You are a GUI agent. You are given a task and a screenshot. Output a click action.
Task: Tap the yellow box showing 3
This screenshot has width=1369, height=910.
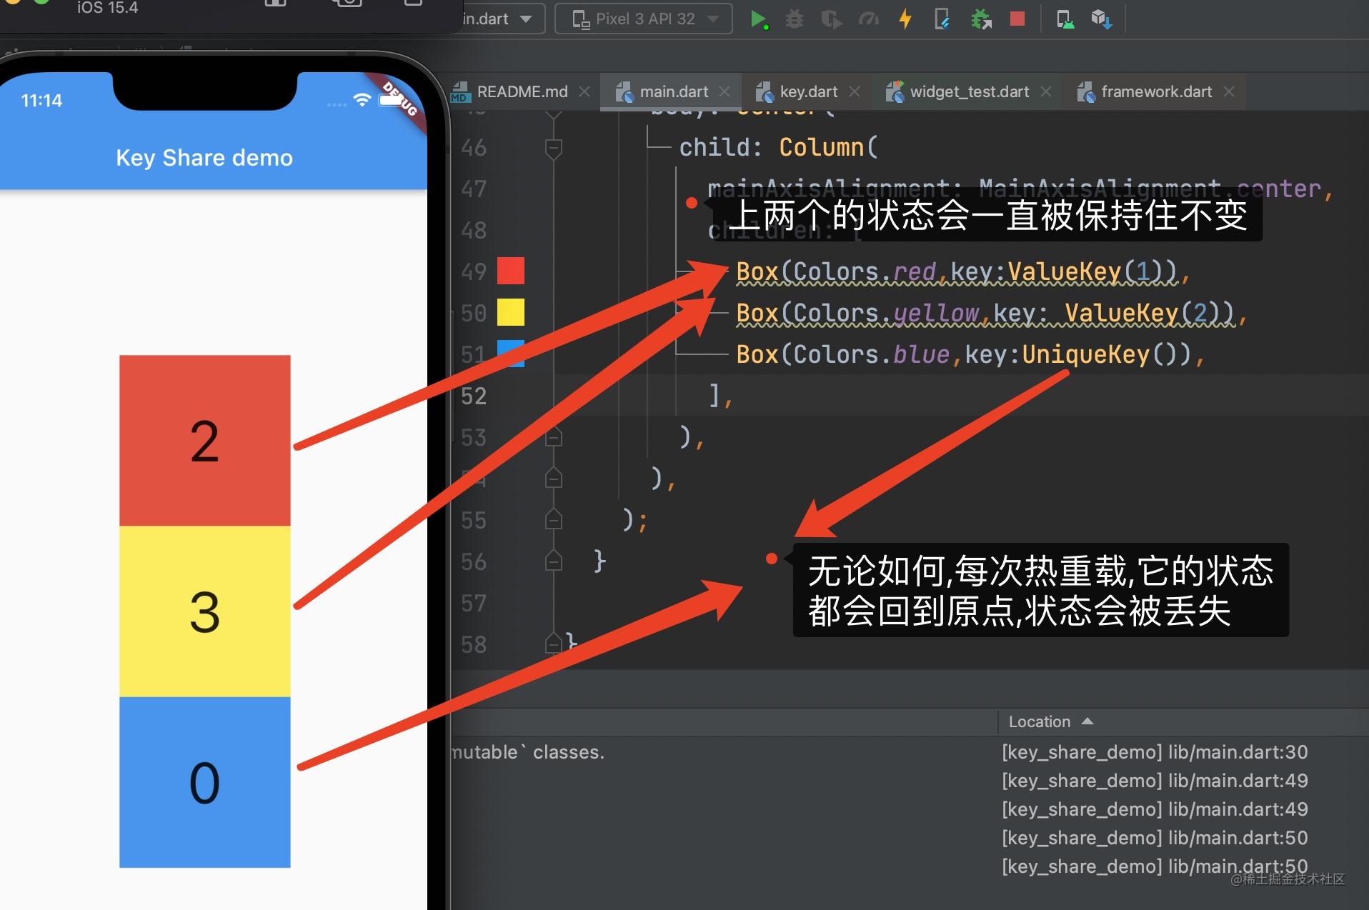click(x=205, y=611)
